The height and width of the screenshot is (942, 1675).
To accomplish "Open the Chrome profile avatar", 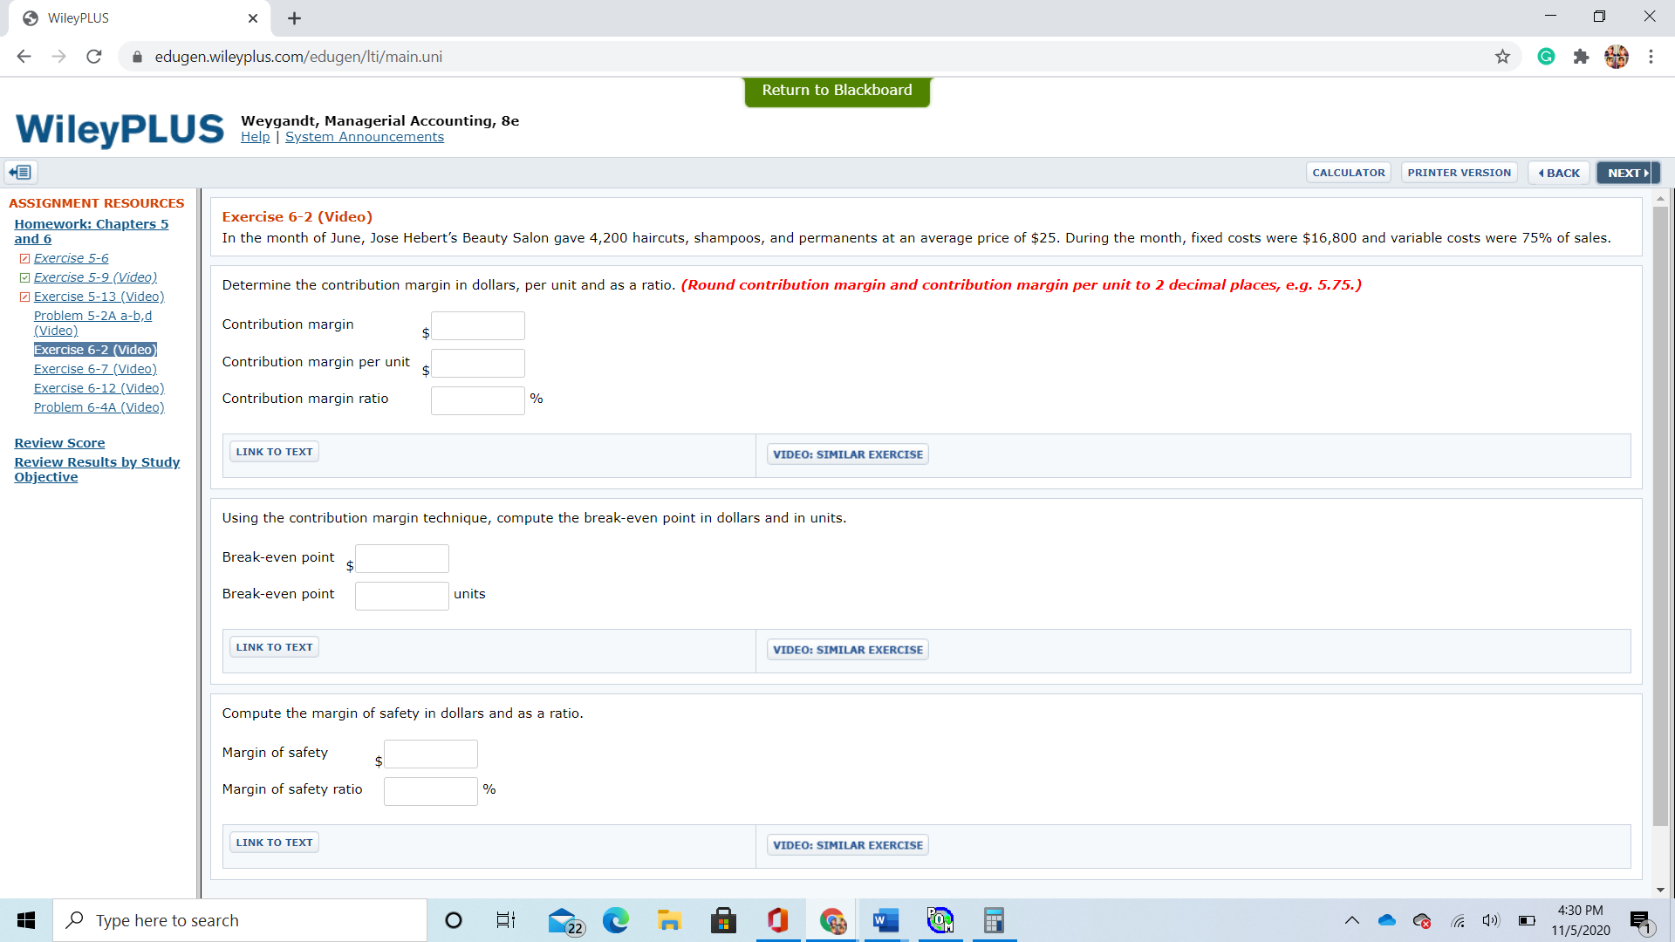I will 1616,57.
